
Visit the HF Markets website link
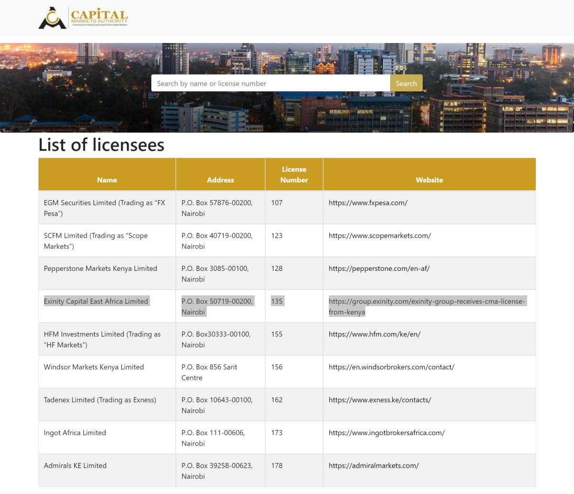[x=375, y=334]
